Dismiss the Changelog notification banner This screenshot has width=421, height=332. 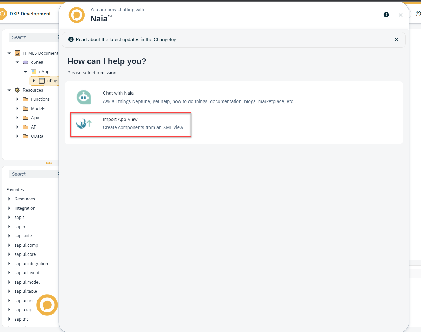click(396, 39)
